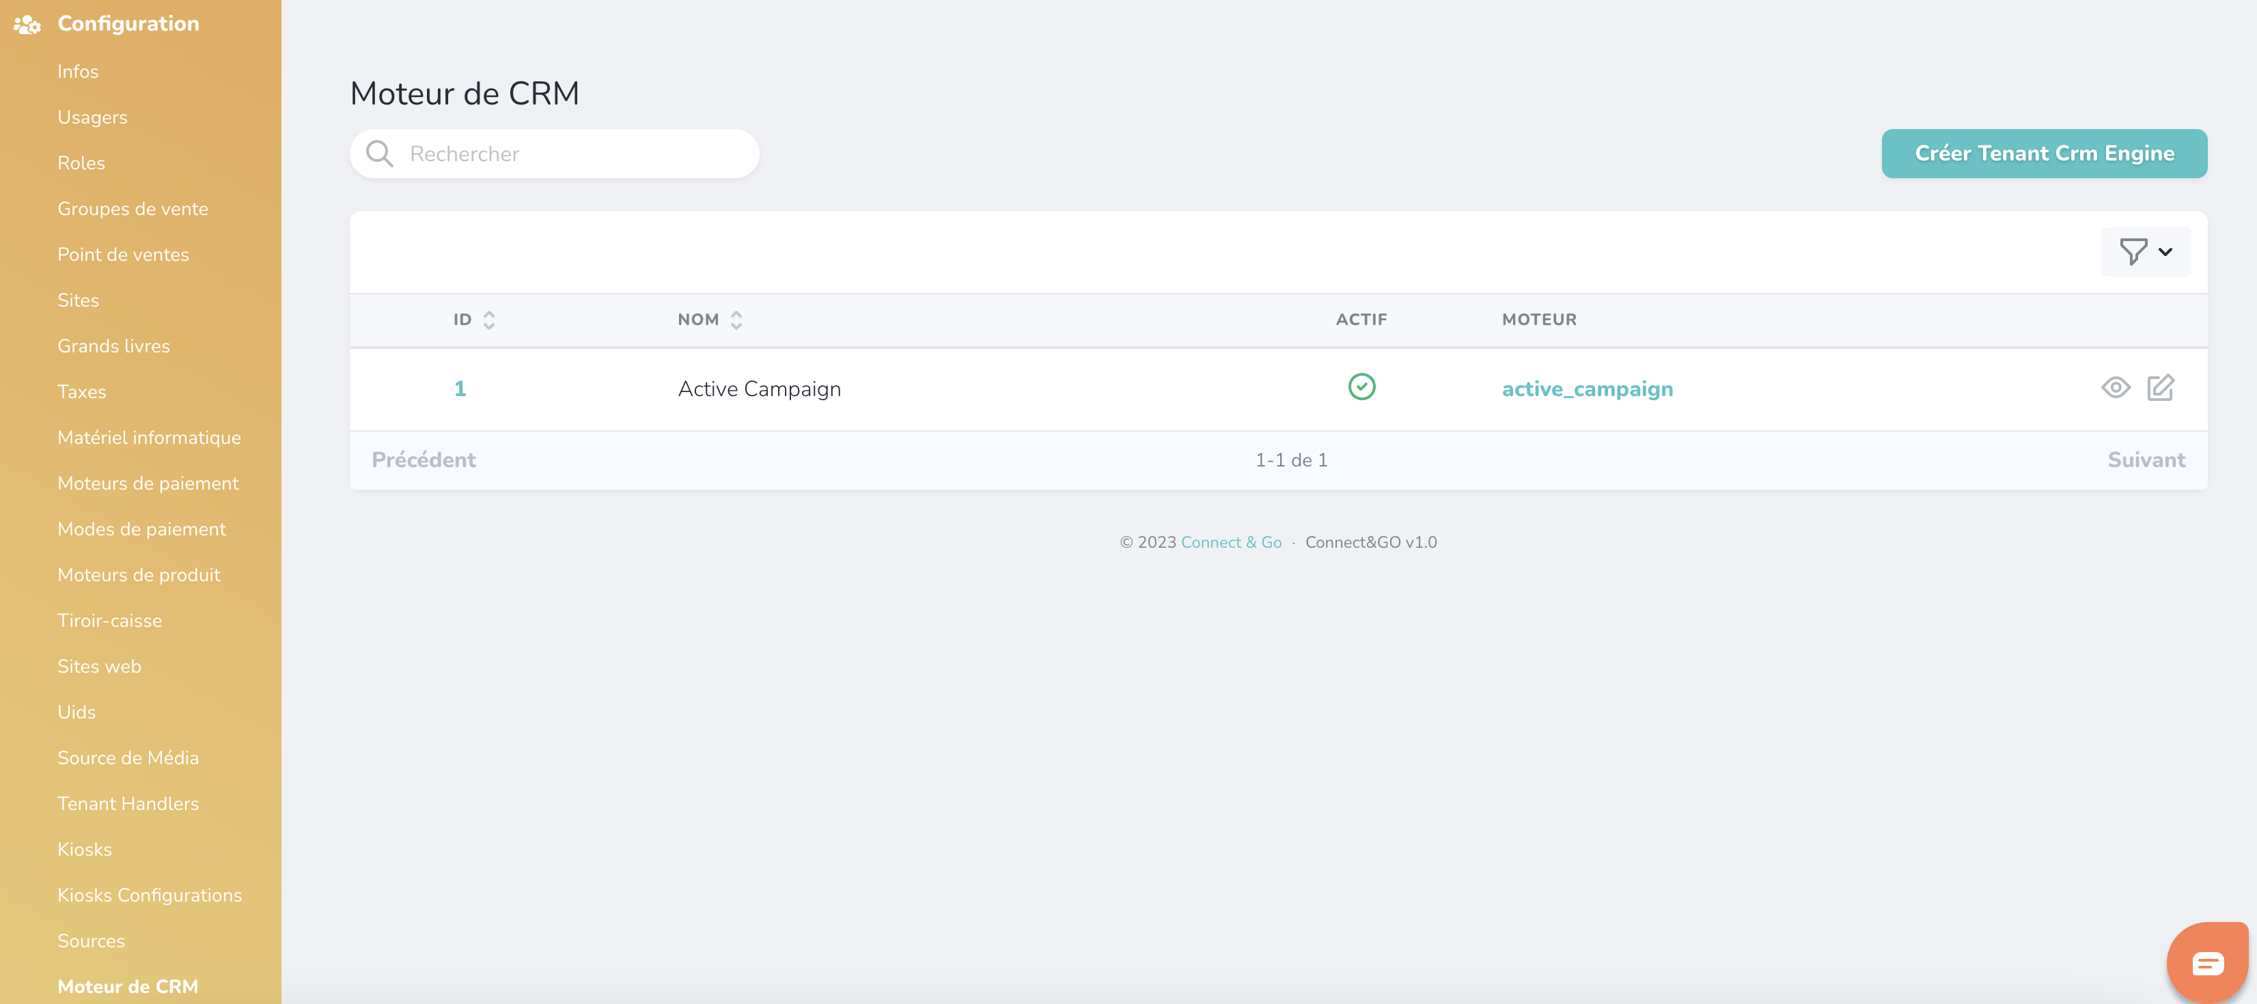Select Tenant Handlers in sidebar
The image size is (2257, 1004).
tap(128, 803)
